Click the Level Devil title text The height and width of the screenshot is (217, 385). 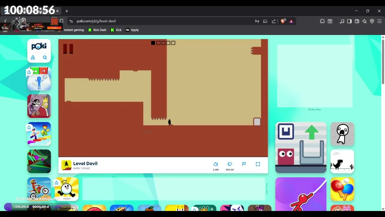click(x=85, y=163)
